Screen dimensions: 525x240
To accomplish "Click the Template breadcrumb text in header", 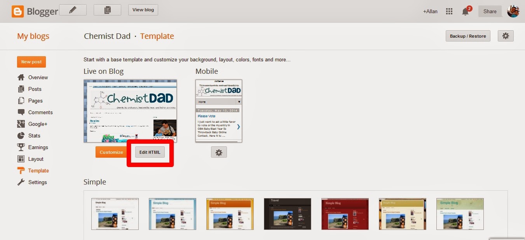I will point(157,36).
